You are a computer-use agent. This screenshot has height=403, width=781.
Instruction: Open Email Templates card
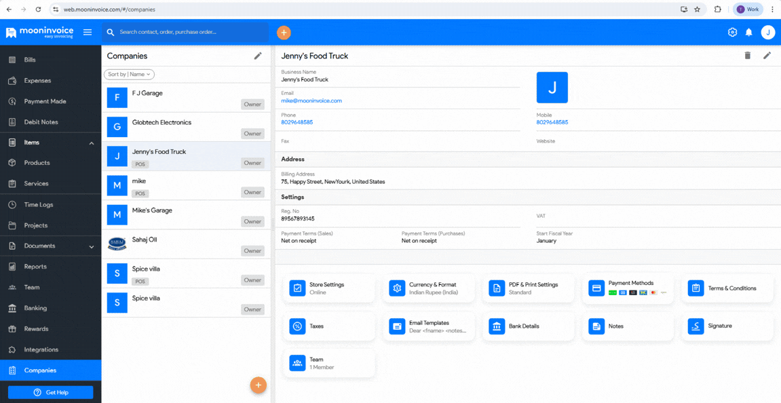coord(428,326)
